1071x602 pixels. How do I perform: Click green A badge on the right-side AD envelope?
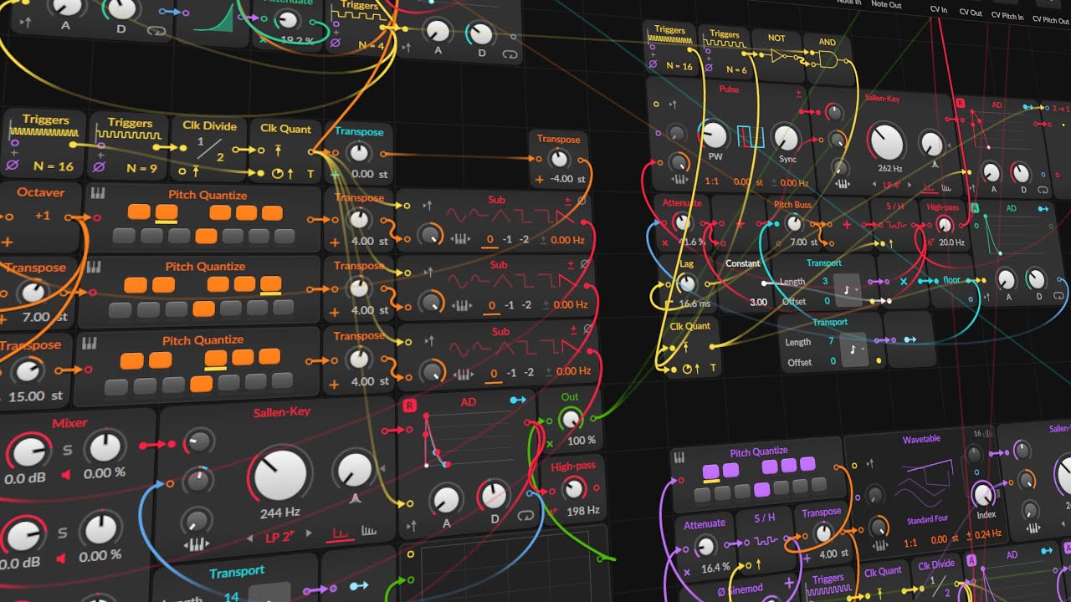click(x=975, y=208)
